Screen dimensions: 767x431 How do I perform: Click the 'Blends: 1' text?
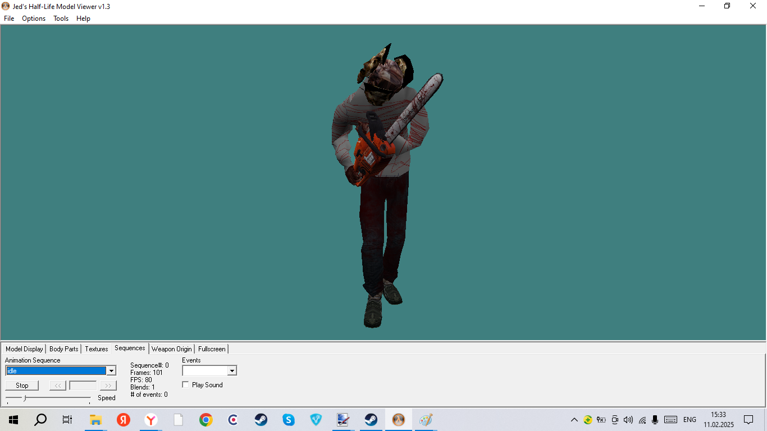(143, 387)
